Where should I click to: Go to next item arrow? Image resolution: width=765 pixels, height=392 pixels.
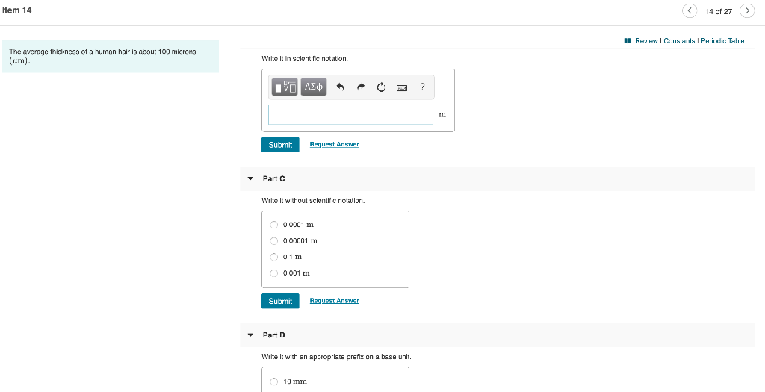pyautogui.click(x=747, y=11)
